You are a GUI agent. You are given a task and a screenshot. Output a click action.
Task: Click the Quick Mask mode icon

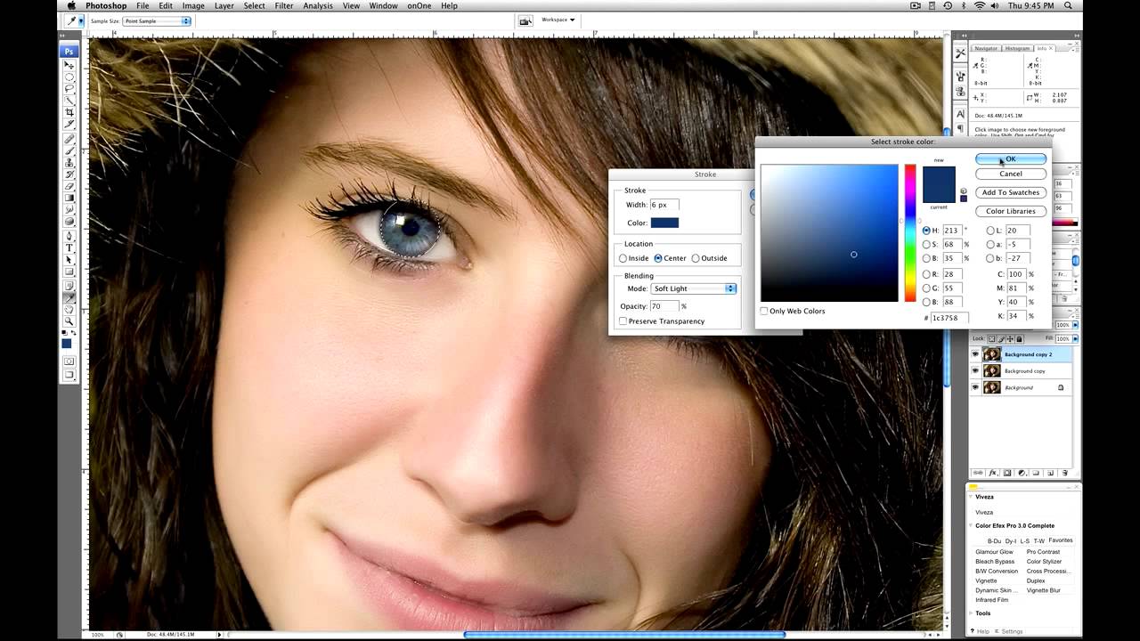71,362
